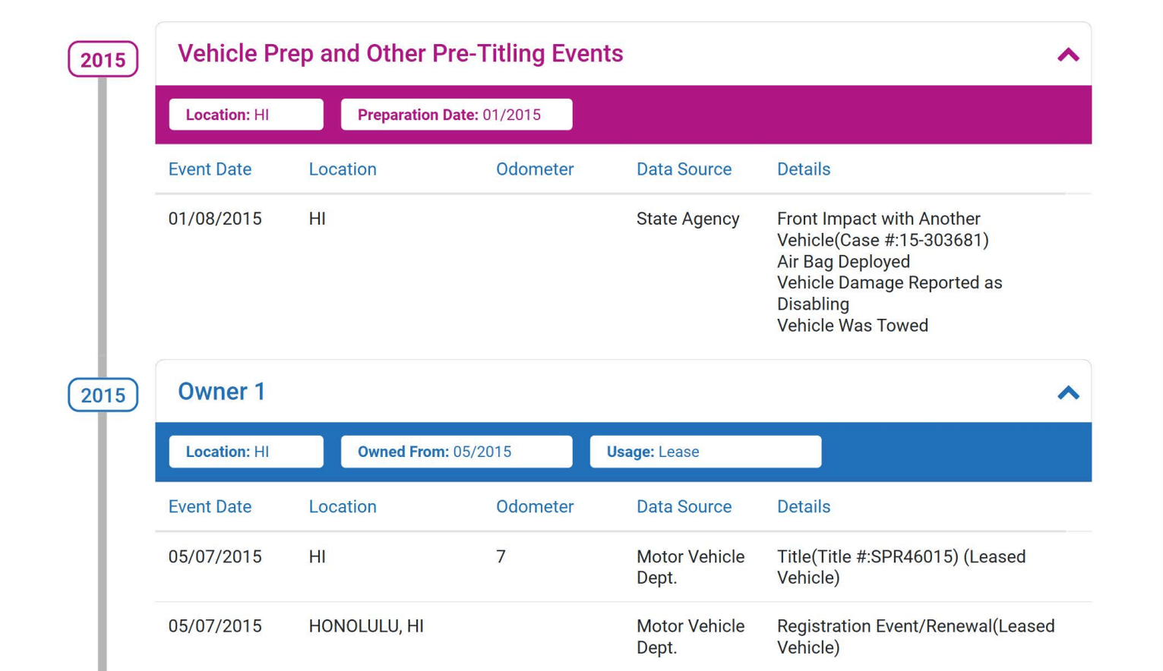
Task: Collapse the Vehicle Prep section chevron
Action: point(1067,55)
